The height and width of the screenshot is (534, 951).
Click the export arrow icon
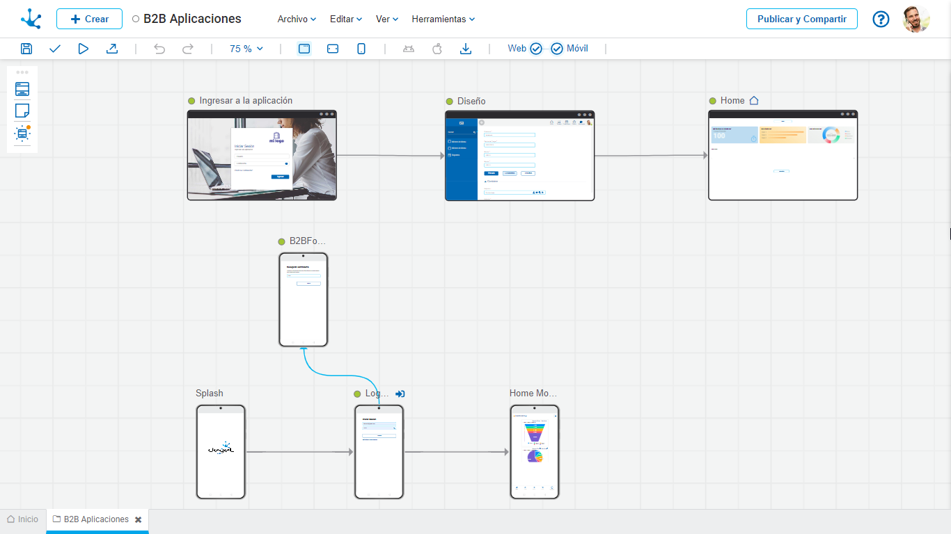[x=111, y=49]
